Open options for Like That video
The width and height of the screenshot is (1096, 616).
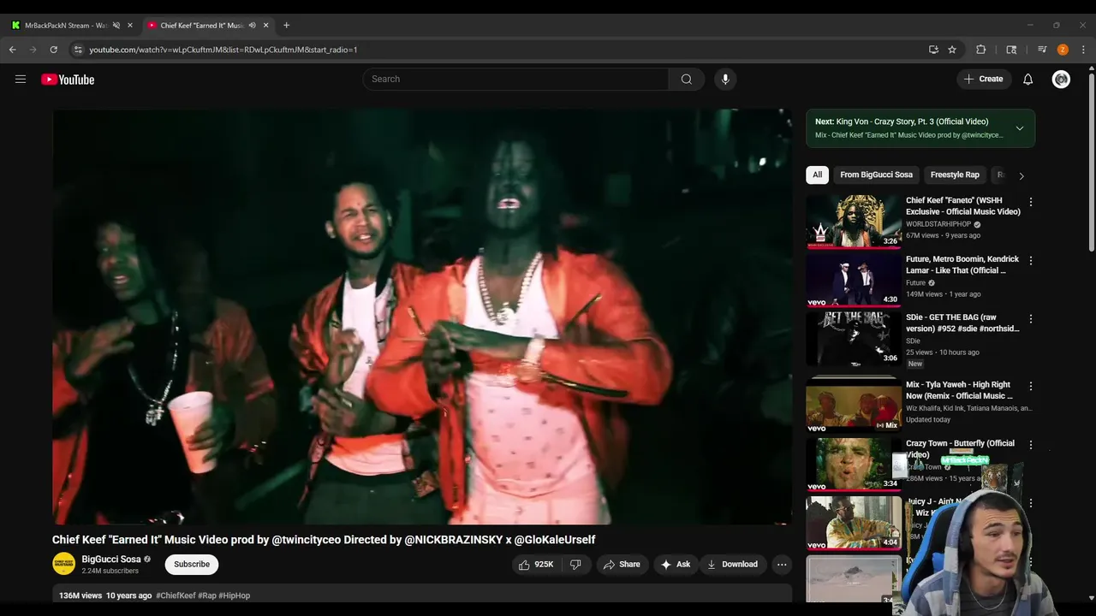point(1031,260)
